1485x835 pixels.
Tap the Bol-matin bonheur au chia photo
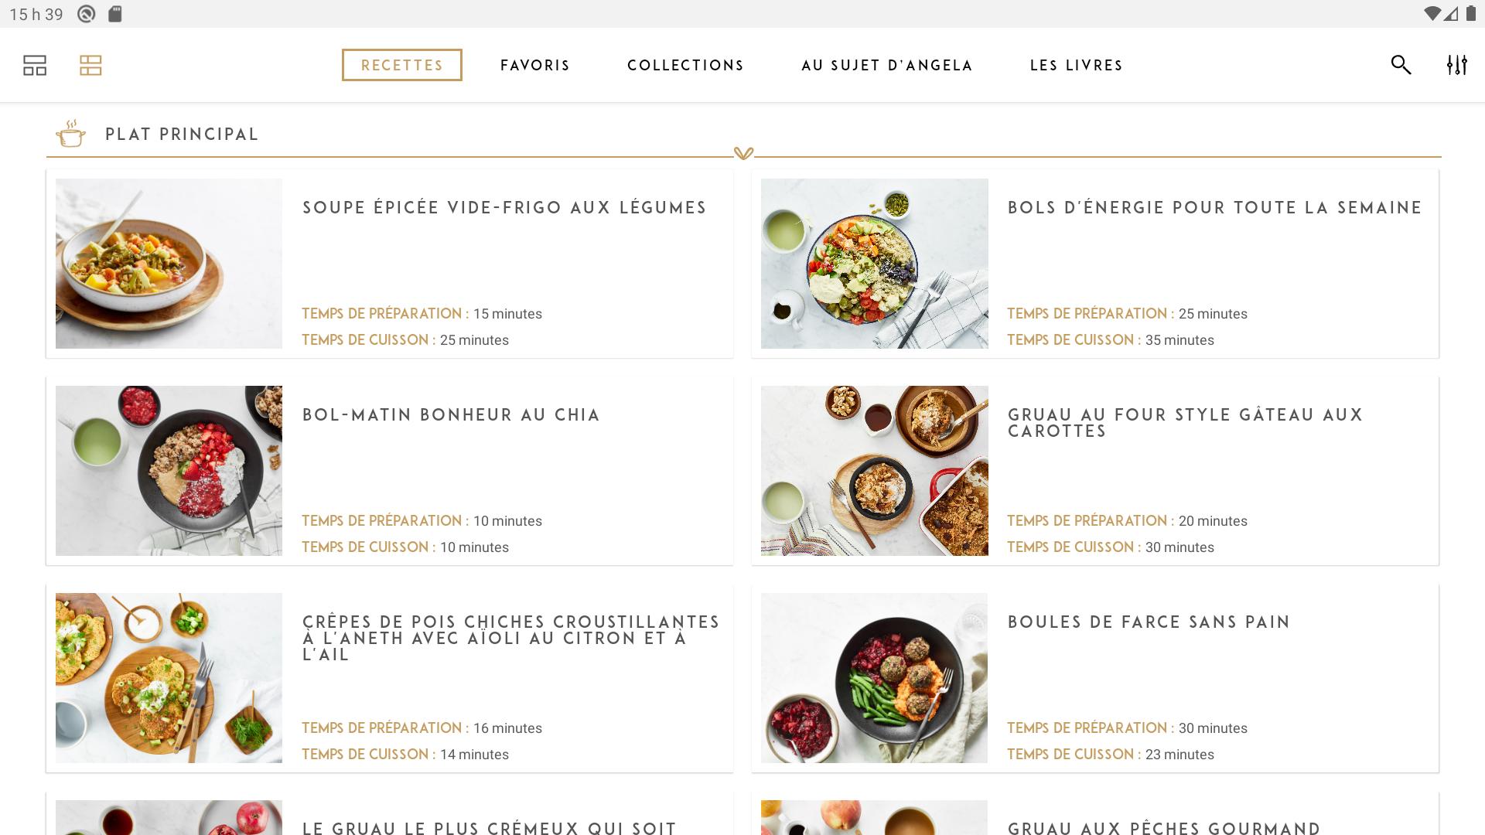coord(169,471)
